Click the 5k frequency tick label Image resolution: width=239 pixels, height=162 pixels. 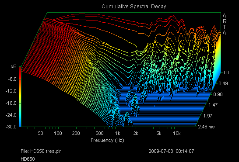[x=159, y=133]
